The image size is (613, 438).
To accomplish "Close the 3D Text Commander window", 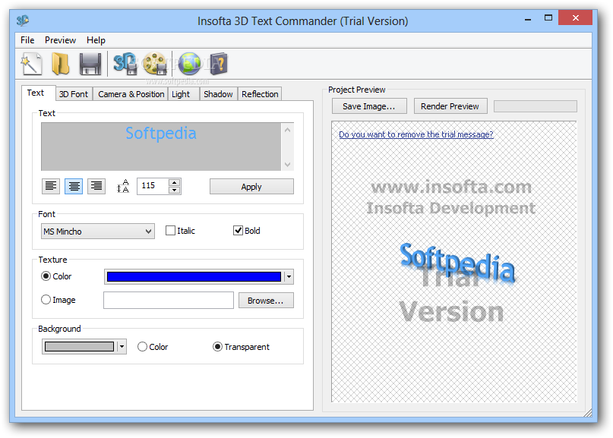I will 576,17.
